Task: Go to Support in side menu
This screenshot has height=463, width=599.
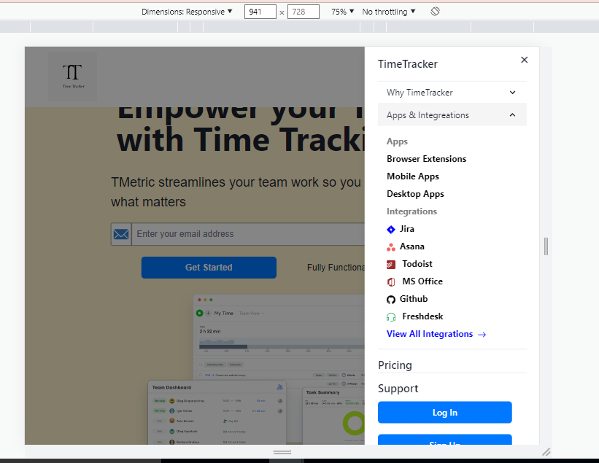Action: (x=398, y=389)
